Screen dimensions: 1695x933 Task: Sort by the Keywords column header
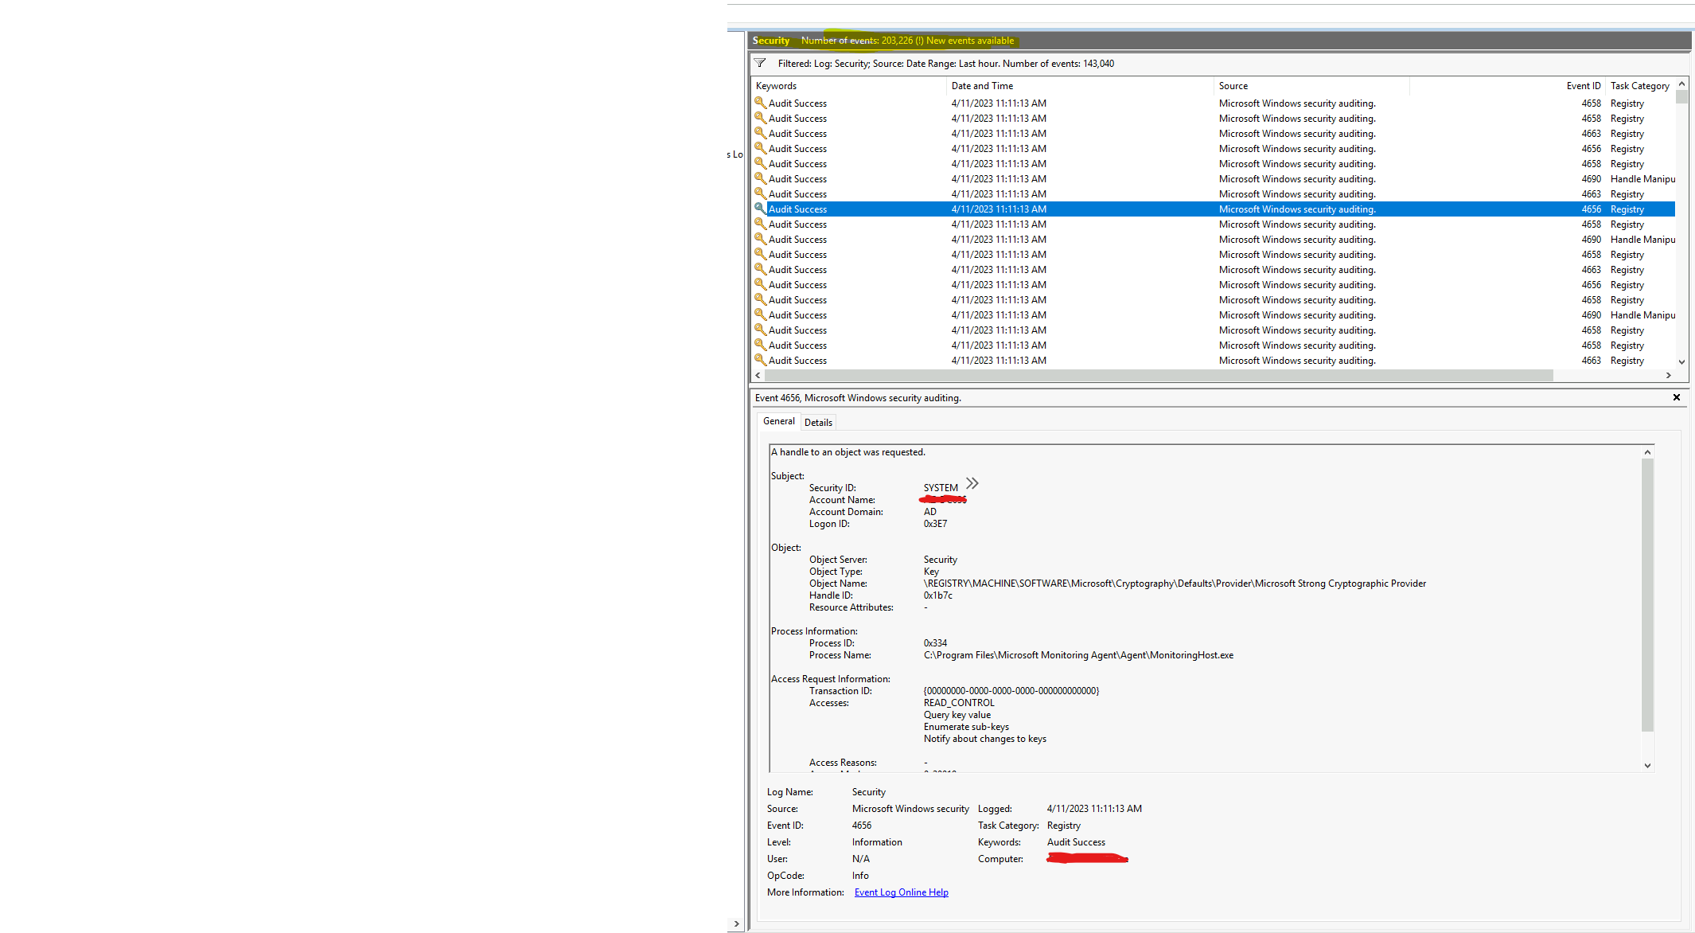coord(776,86)
